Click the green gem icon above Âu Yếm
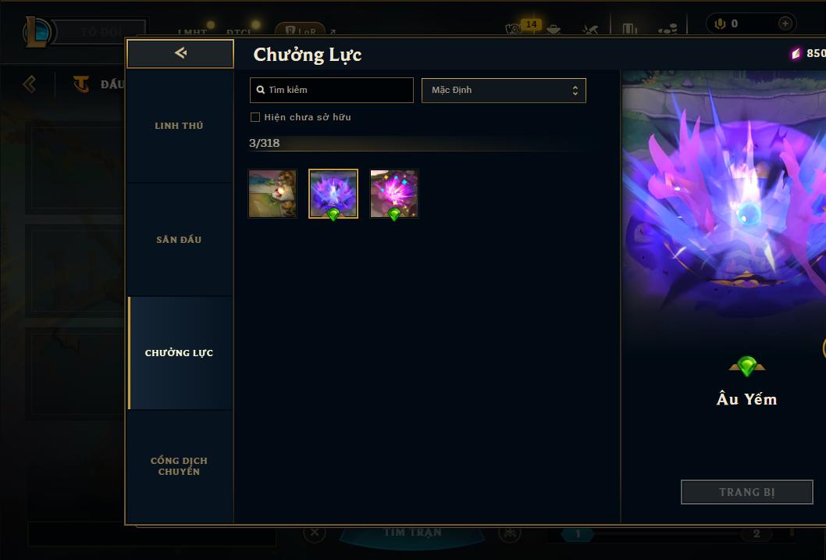Viewport: 826px width, 560px height. click(746, 366)
